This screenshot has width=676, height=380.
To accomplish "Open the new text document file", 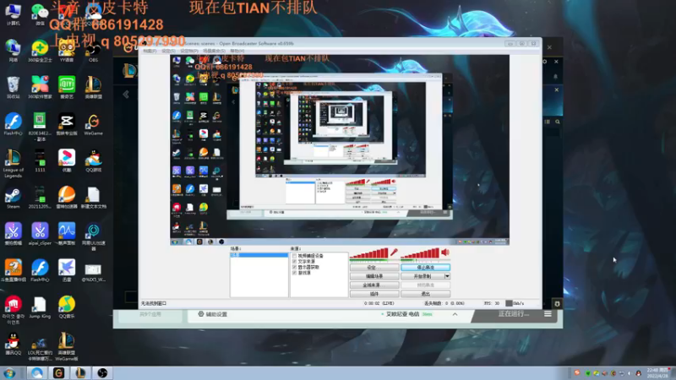I will 93,198.
